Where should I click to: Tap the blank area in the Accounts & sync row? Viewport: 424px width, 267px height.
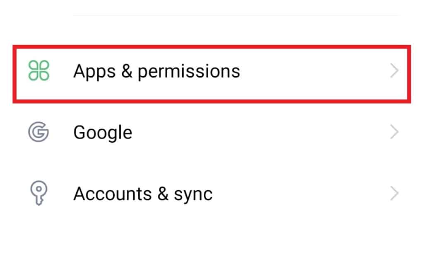click(300, 193)
